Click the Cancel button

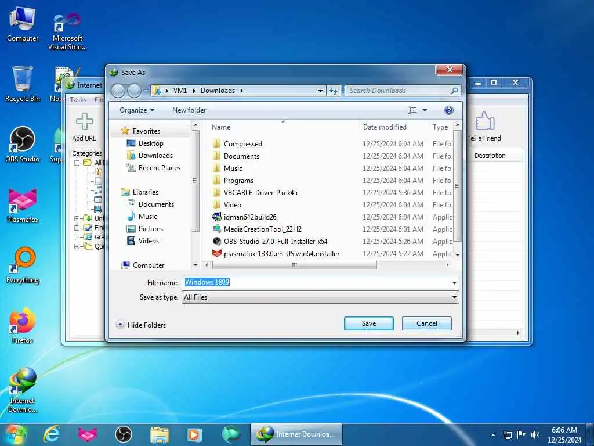tap(426, 323)
